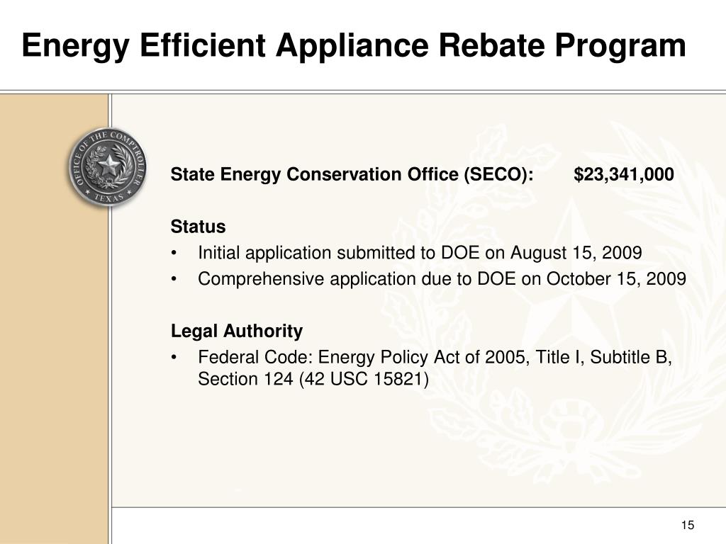Click the Initial application submitted bullet
Screen dimensions: 726x544
pos(420,253)
